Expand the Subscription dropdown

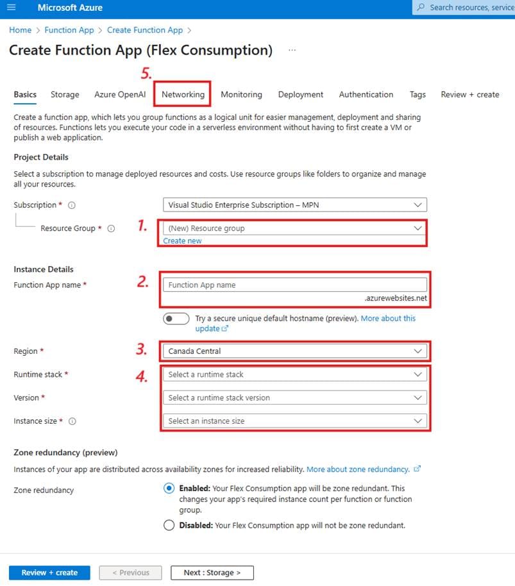click(295, 205)
